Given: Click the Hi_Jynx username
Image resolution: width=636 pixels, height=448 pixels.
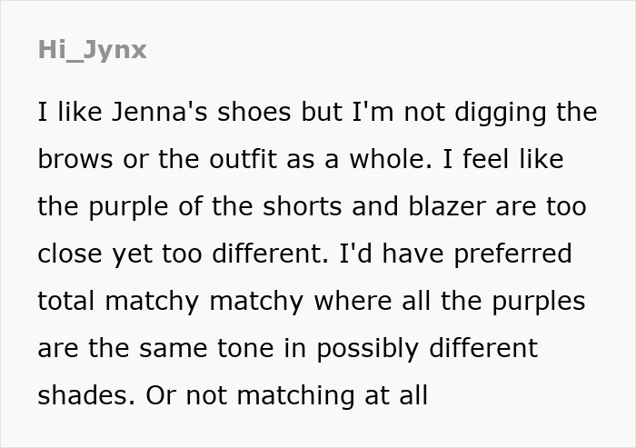Looking at the screenshot, I should 92,49.
